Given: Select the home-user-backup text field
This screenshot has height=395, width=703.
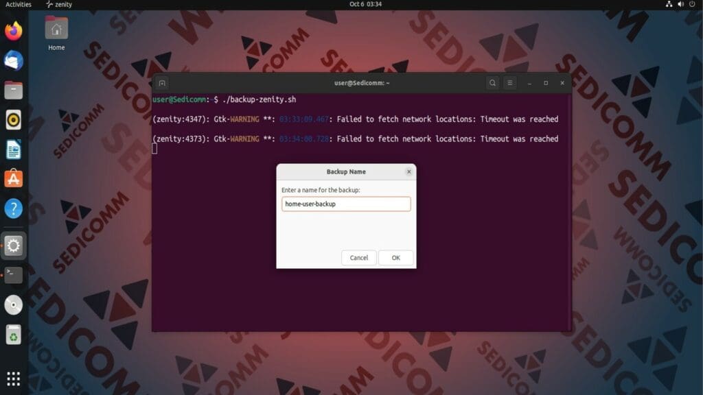Looking at the screenshot, I should click(345, 204).
